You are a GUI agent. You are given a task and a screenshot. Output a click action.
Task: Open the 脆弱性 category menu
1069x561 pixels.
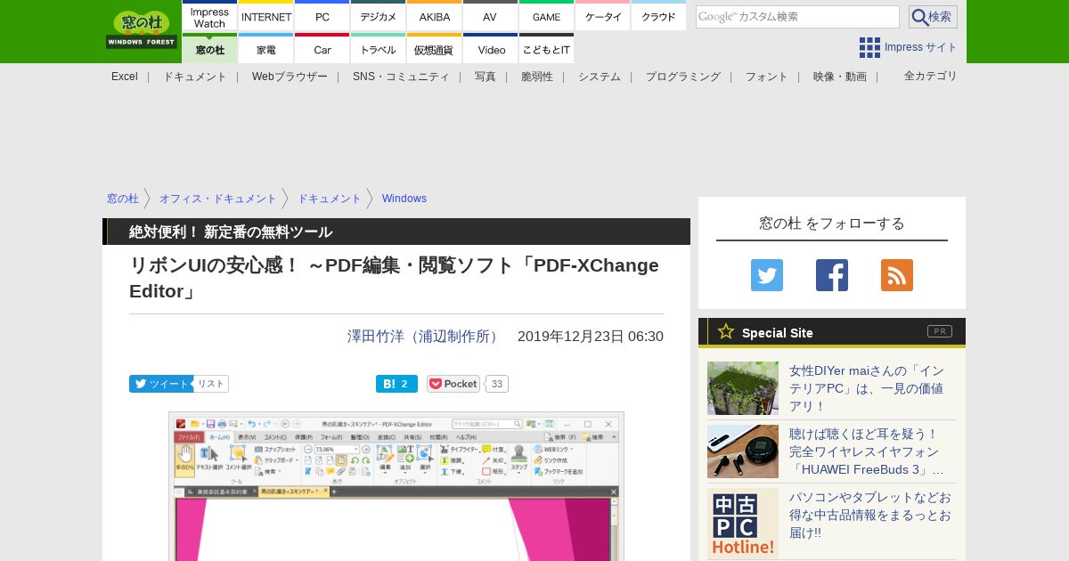[537, 77]
